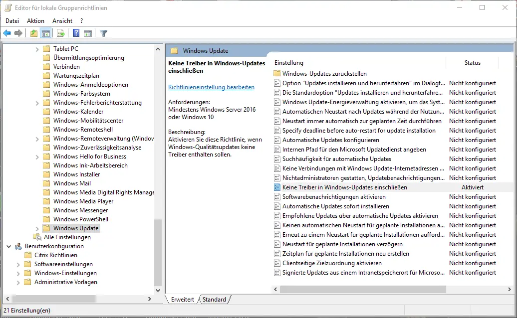This screenshot has height=318, width=517.
Task: Open the Ansicht menu
Action: click(62, 21)
